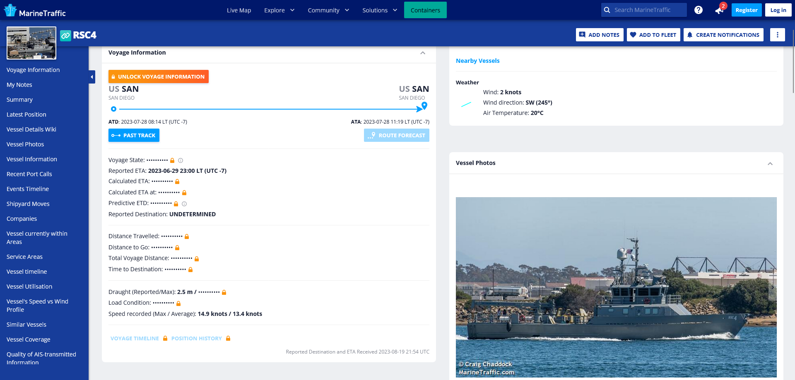Viewport: 795px width, 380px height.
Task: Click the departure marker on the voyage line
Action: (113, 109)
